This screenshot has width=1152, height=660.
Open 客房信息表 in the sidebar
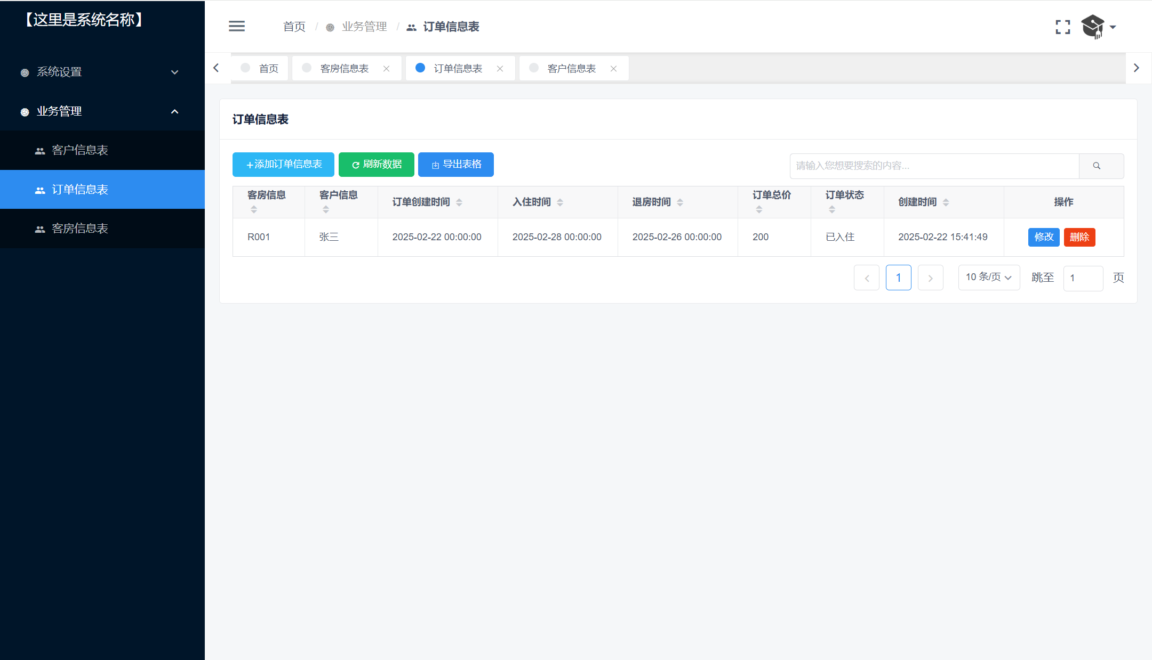coord(80,229)
